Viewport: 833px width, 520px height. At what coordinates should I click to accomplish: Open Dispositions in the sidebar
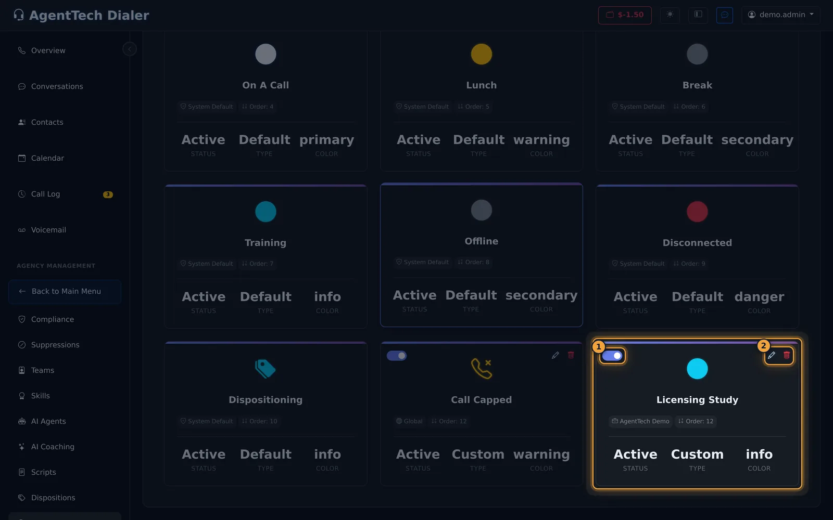click(65, 498)
